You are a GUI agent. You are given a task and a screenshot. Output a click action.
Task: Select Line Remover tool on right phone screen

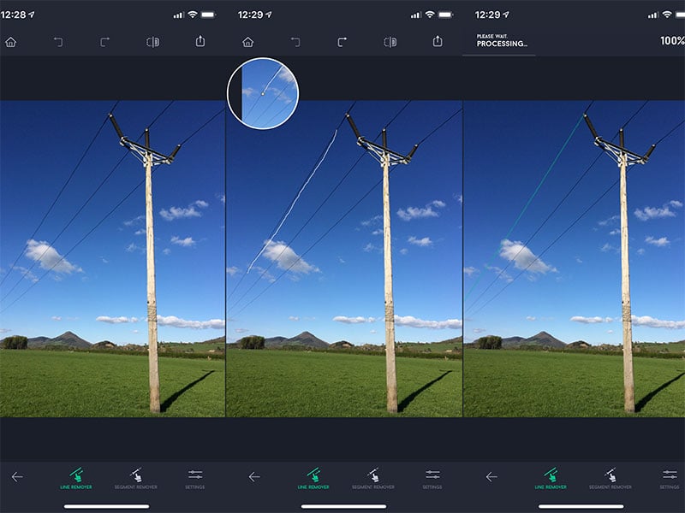click(551, 479)
